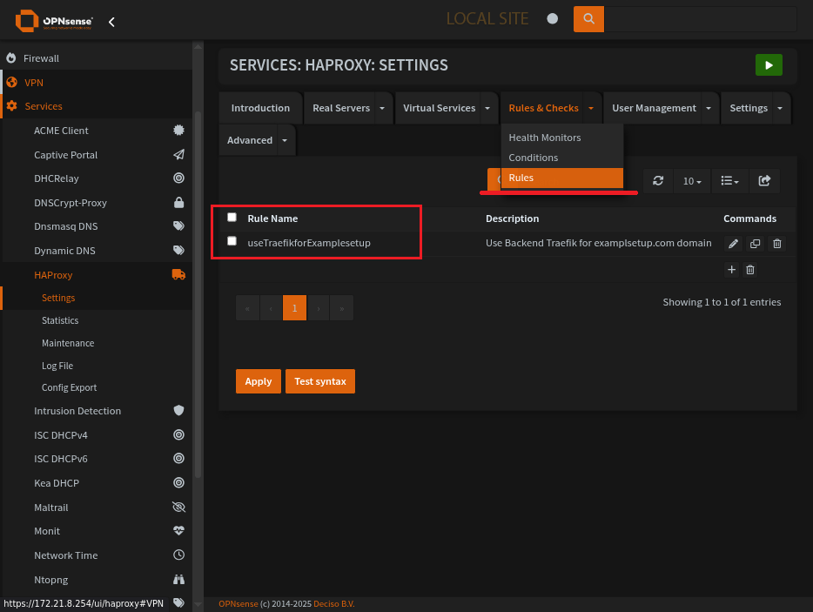Click the Intrusion Detection shield icon
This screenshot has width=813, height=612.
point(179,411)
